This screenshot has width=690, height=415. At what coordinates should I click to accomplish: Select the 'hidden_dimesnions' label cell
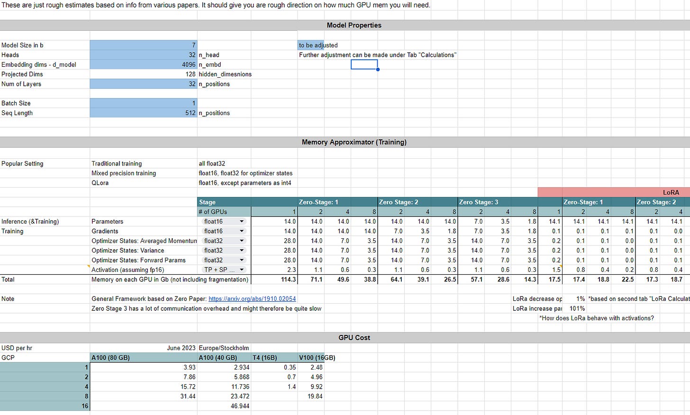pyautogui.click(x=225, y=74)
